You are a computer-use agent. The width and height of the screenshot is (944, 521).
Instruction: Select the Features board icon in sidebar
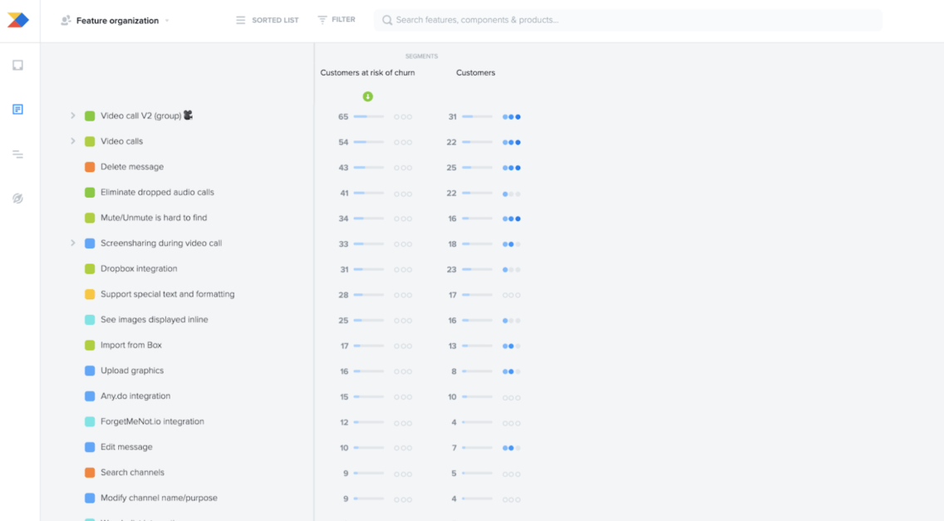(17, 109)
